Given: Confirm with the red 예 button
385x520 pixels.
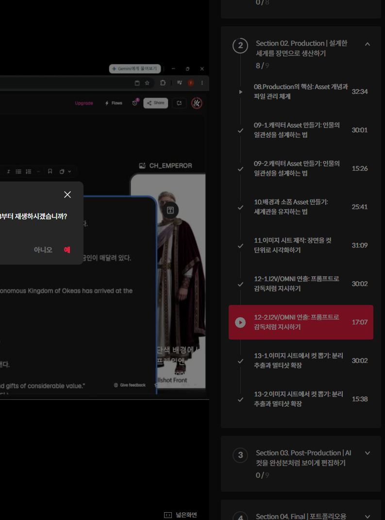Looking at the screenshot, I should 67,250.
